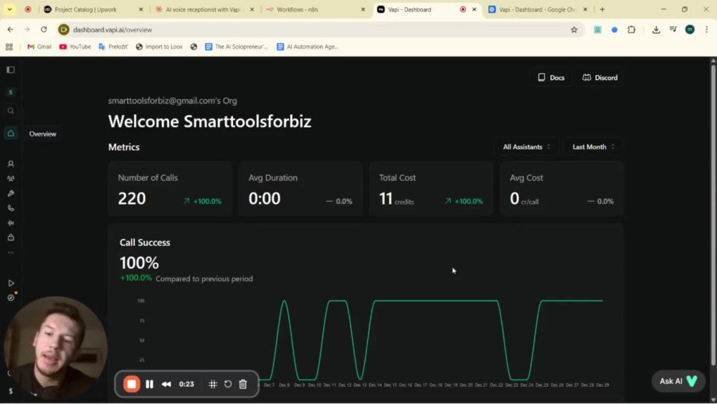Rewind the recording
This screenshot has width=717, height=404.
pos(166,384)
